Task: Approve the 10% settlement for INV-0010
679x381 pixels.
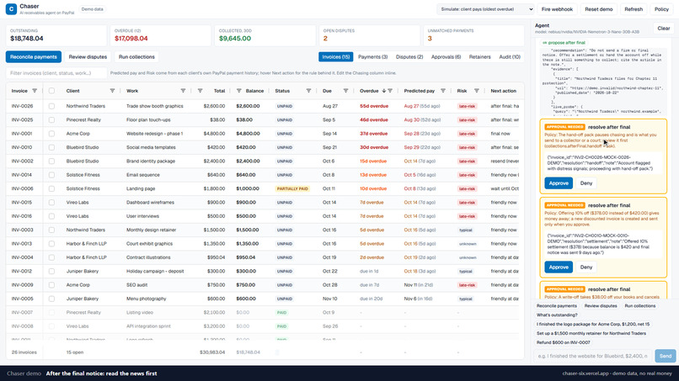Action: click(x=559, y=267)
